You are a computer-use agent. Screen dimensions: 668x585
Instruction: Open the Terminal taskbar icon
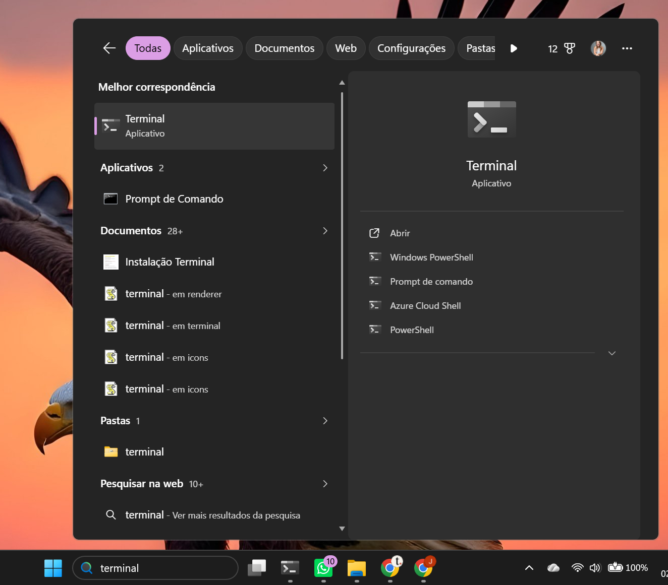pos(290,568)
